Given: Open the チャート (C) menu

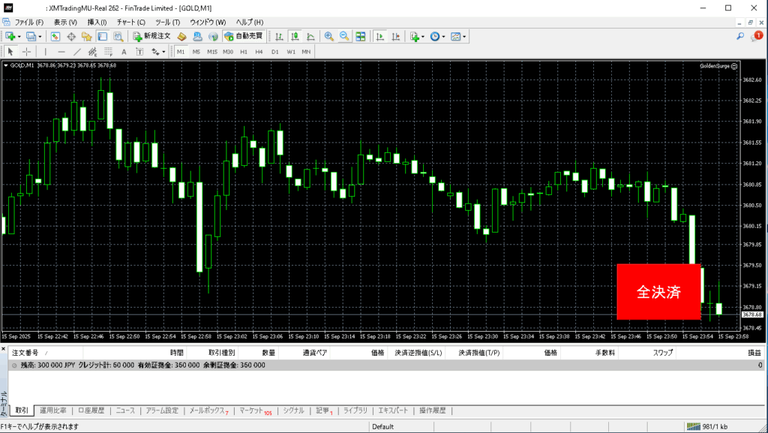Looking at the screenshot, I should pos(130,23).
